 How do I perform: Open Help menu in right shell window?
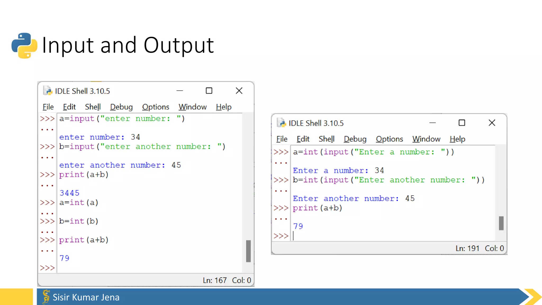tap(457, 139)
